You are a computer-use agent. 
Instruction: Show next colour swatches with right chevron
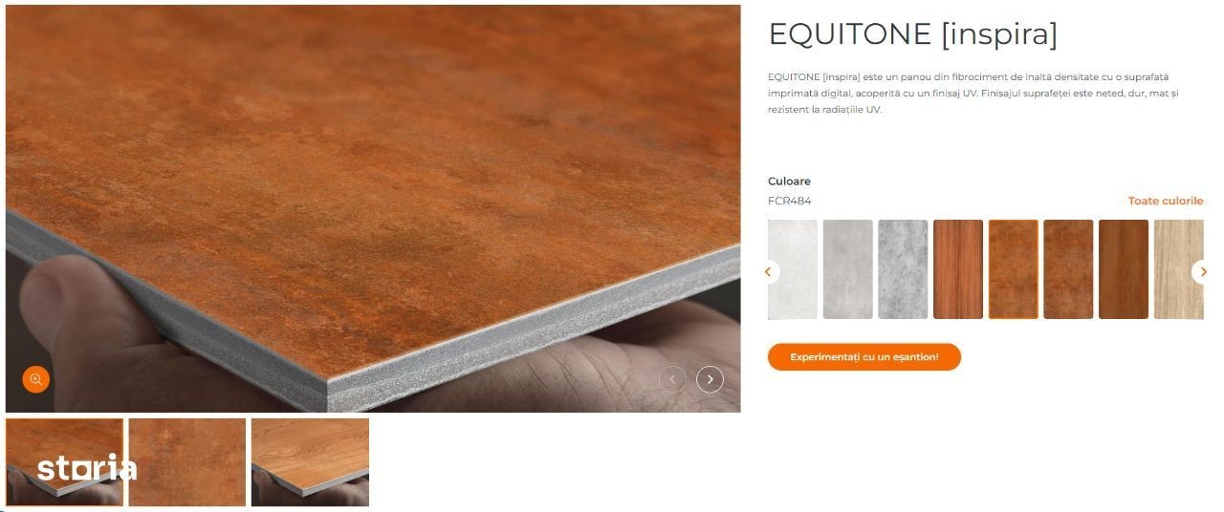pyautogui.click(x=1202, y=272)
